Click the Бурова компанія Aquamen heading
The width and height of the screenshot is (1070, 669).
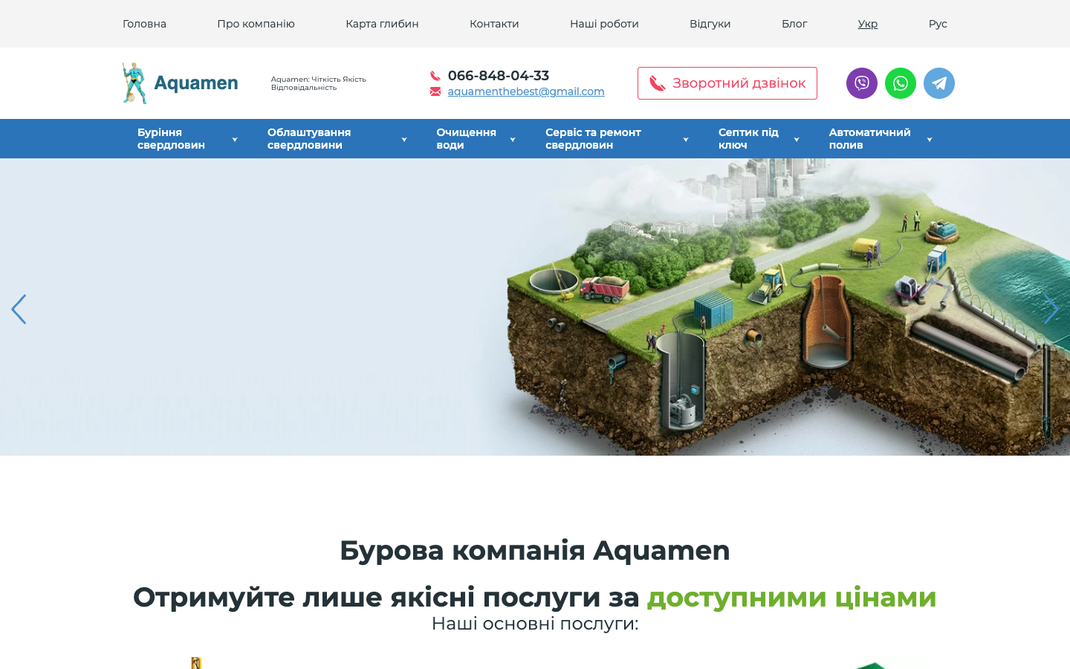pyautogui.click(x=535, y=551)
